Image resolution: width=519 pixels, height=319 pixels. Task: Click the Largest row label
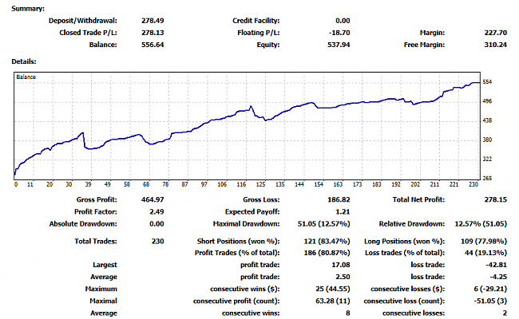click(105, 265)
